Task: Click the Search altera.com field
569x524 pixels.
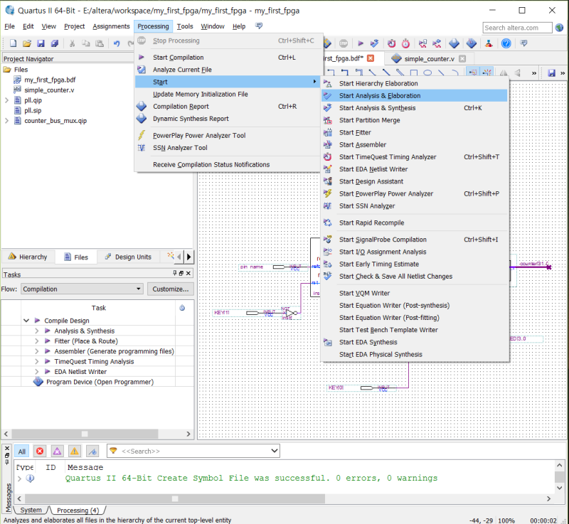Action: coord(517,28)
